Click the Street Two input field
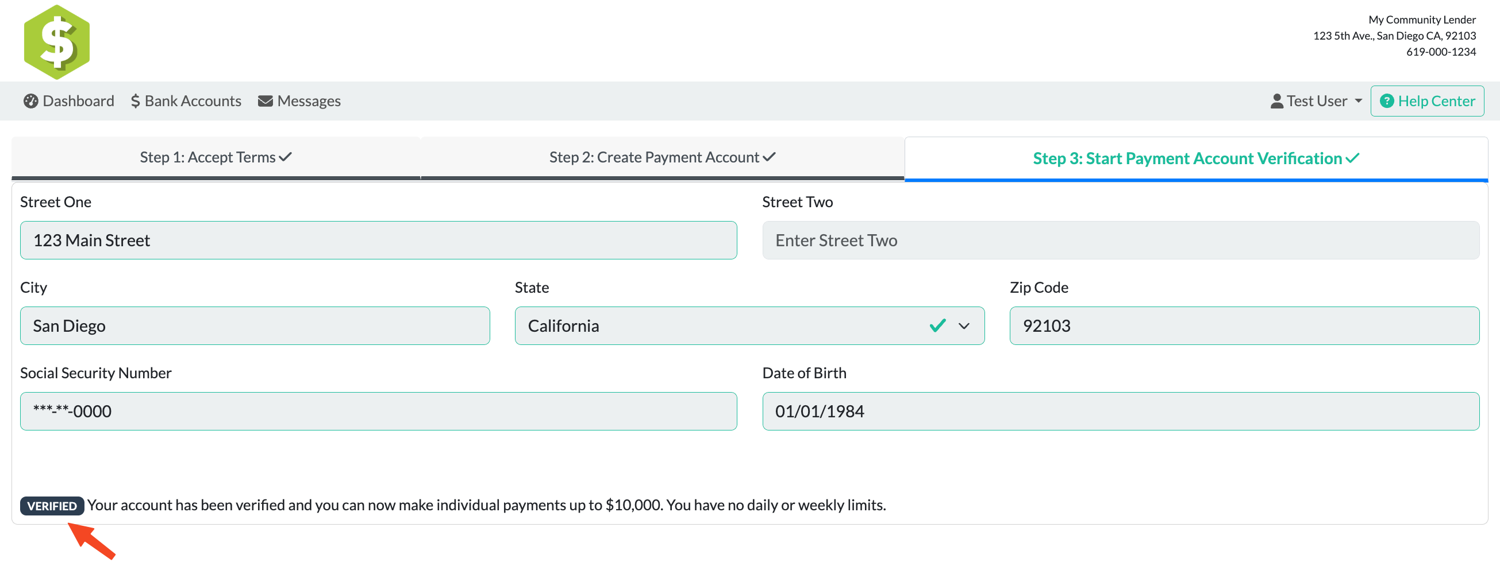 1120,240
